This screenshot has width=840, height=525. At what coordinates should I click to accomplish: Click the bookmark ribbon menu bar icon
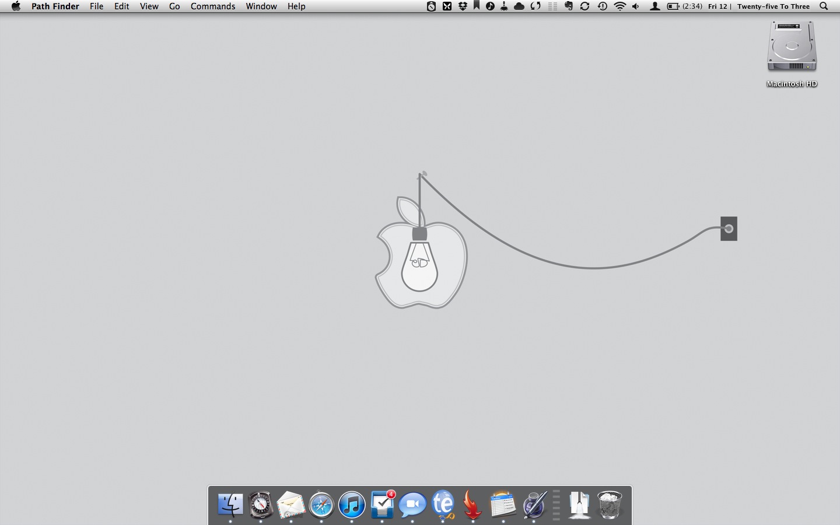pyautogui.click(x=477, y=6)
